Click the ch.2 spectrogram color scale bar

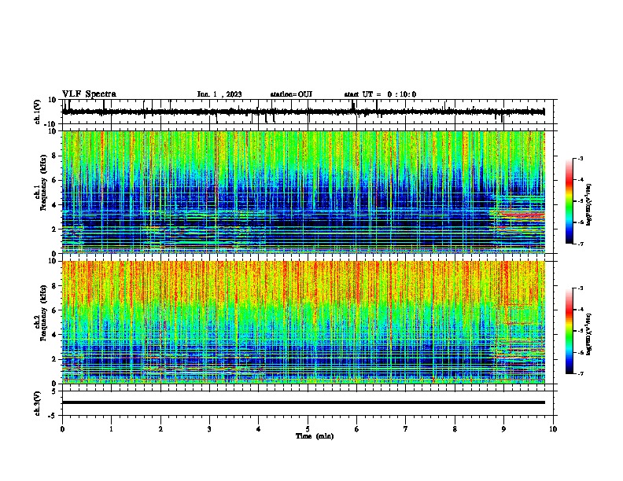pos(570,331)
